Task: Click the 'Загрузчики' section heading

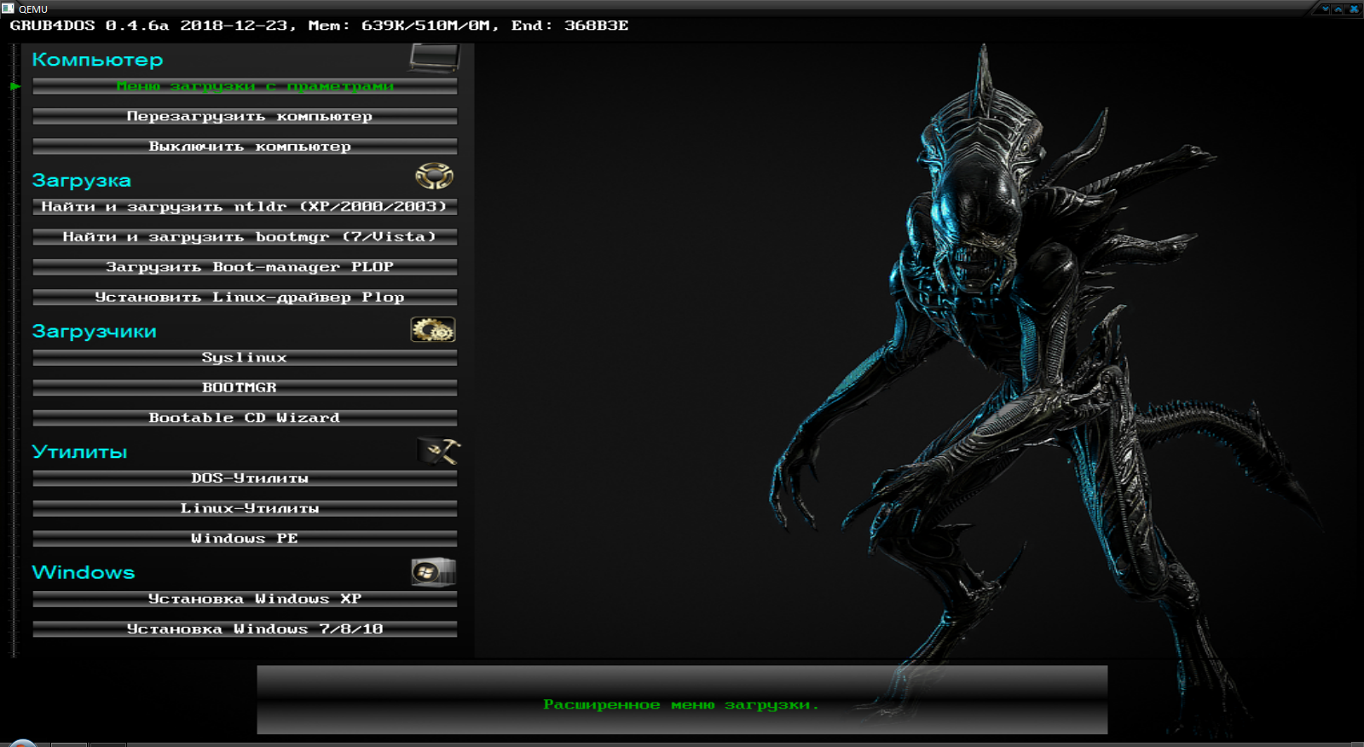Action: [95, 331]
